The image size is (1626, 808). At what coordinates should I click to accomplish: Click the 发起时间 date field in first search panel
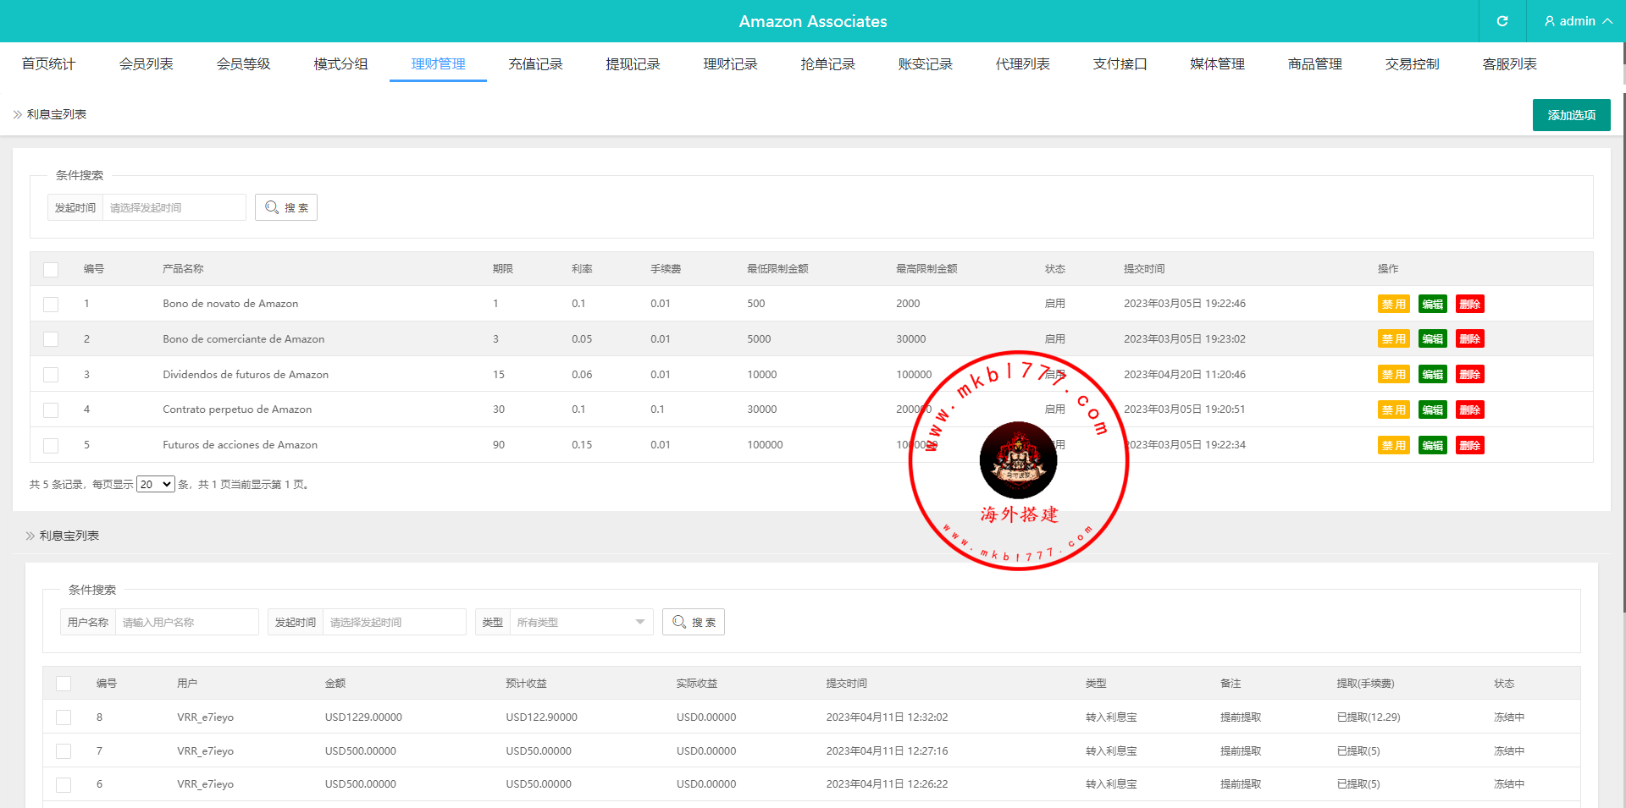174,207
